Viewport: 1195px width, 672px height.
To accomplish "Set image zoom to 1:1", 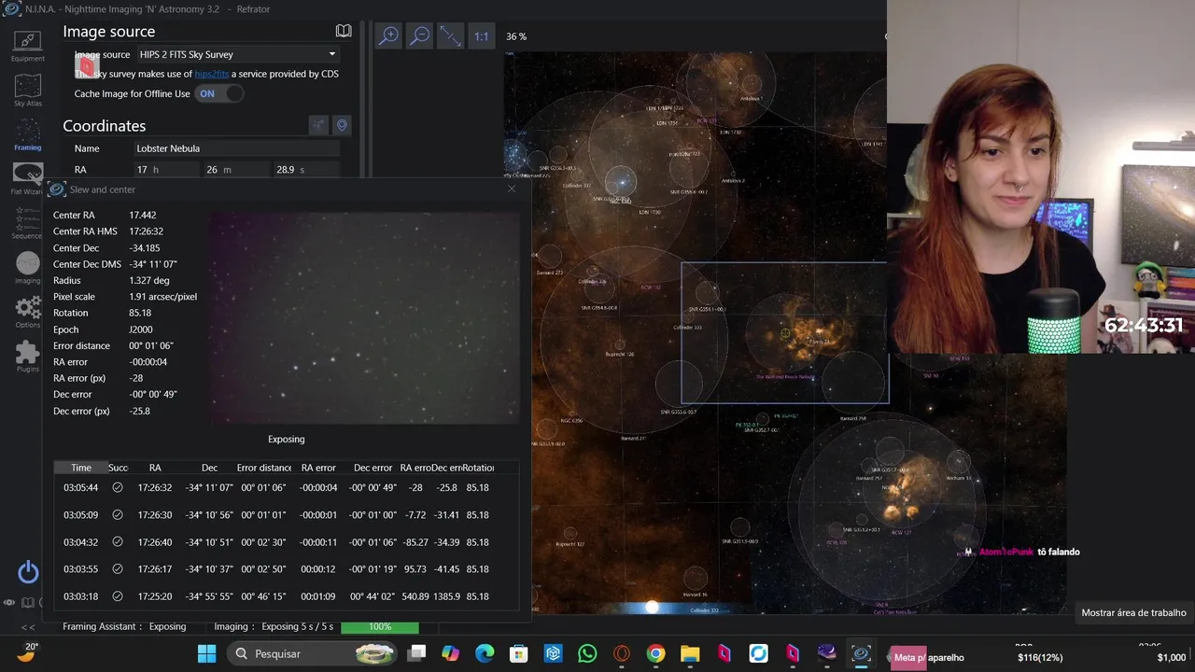I will coord(481,36).
